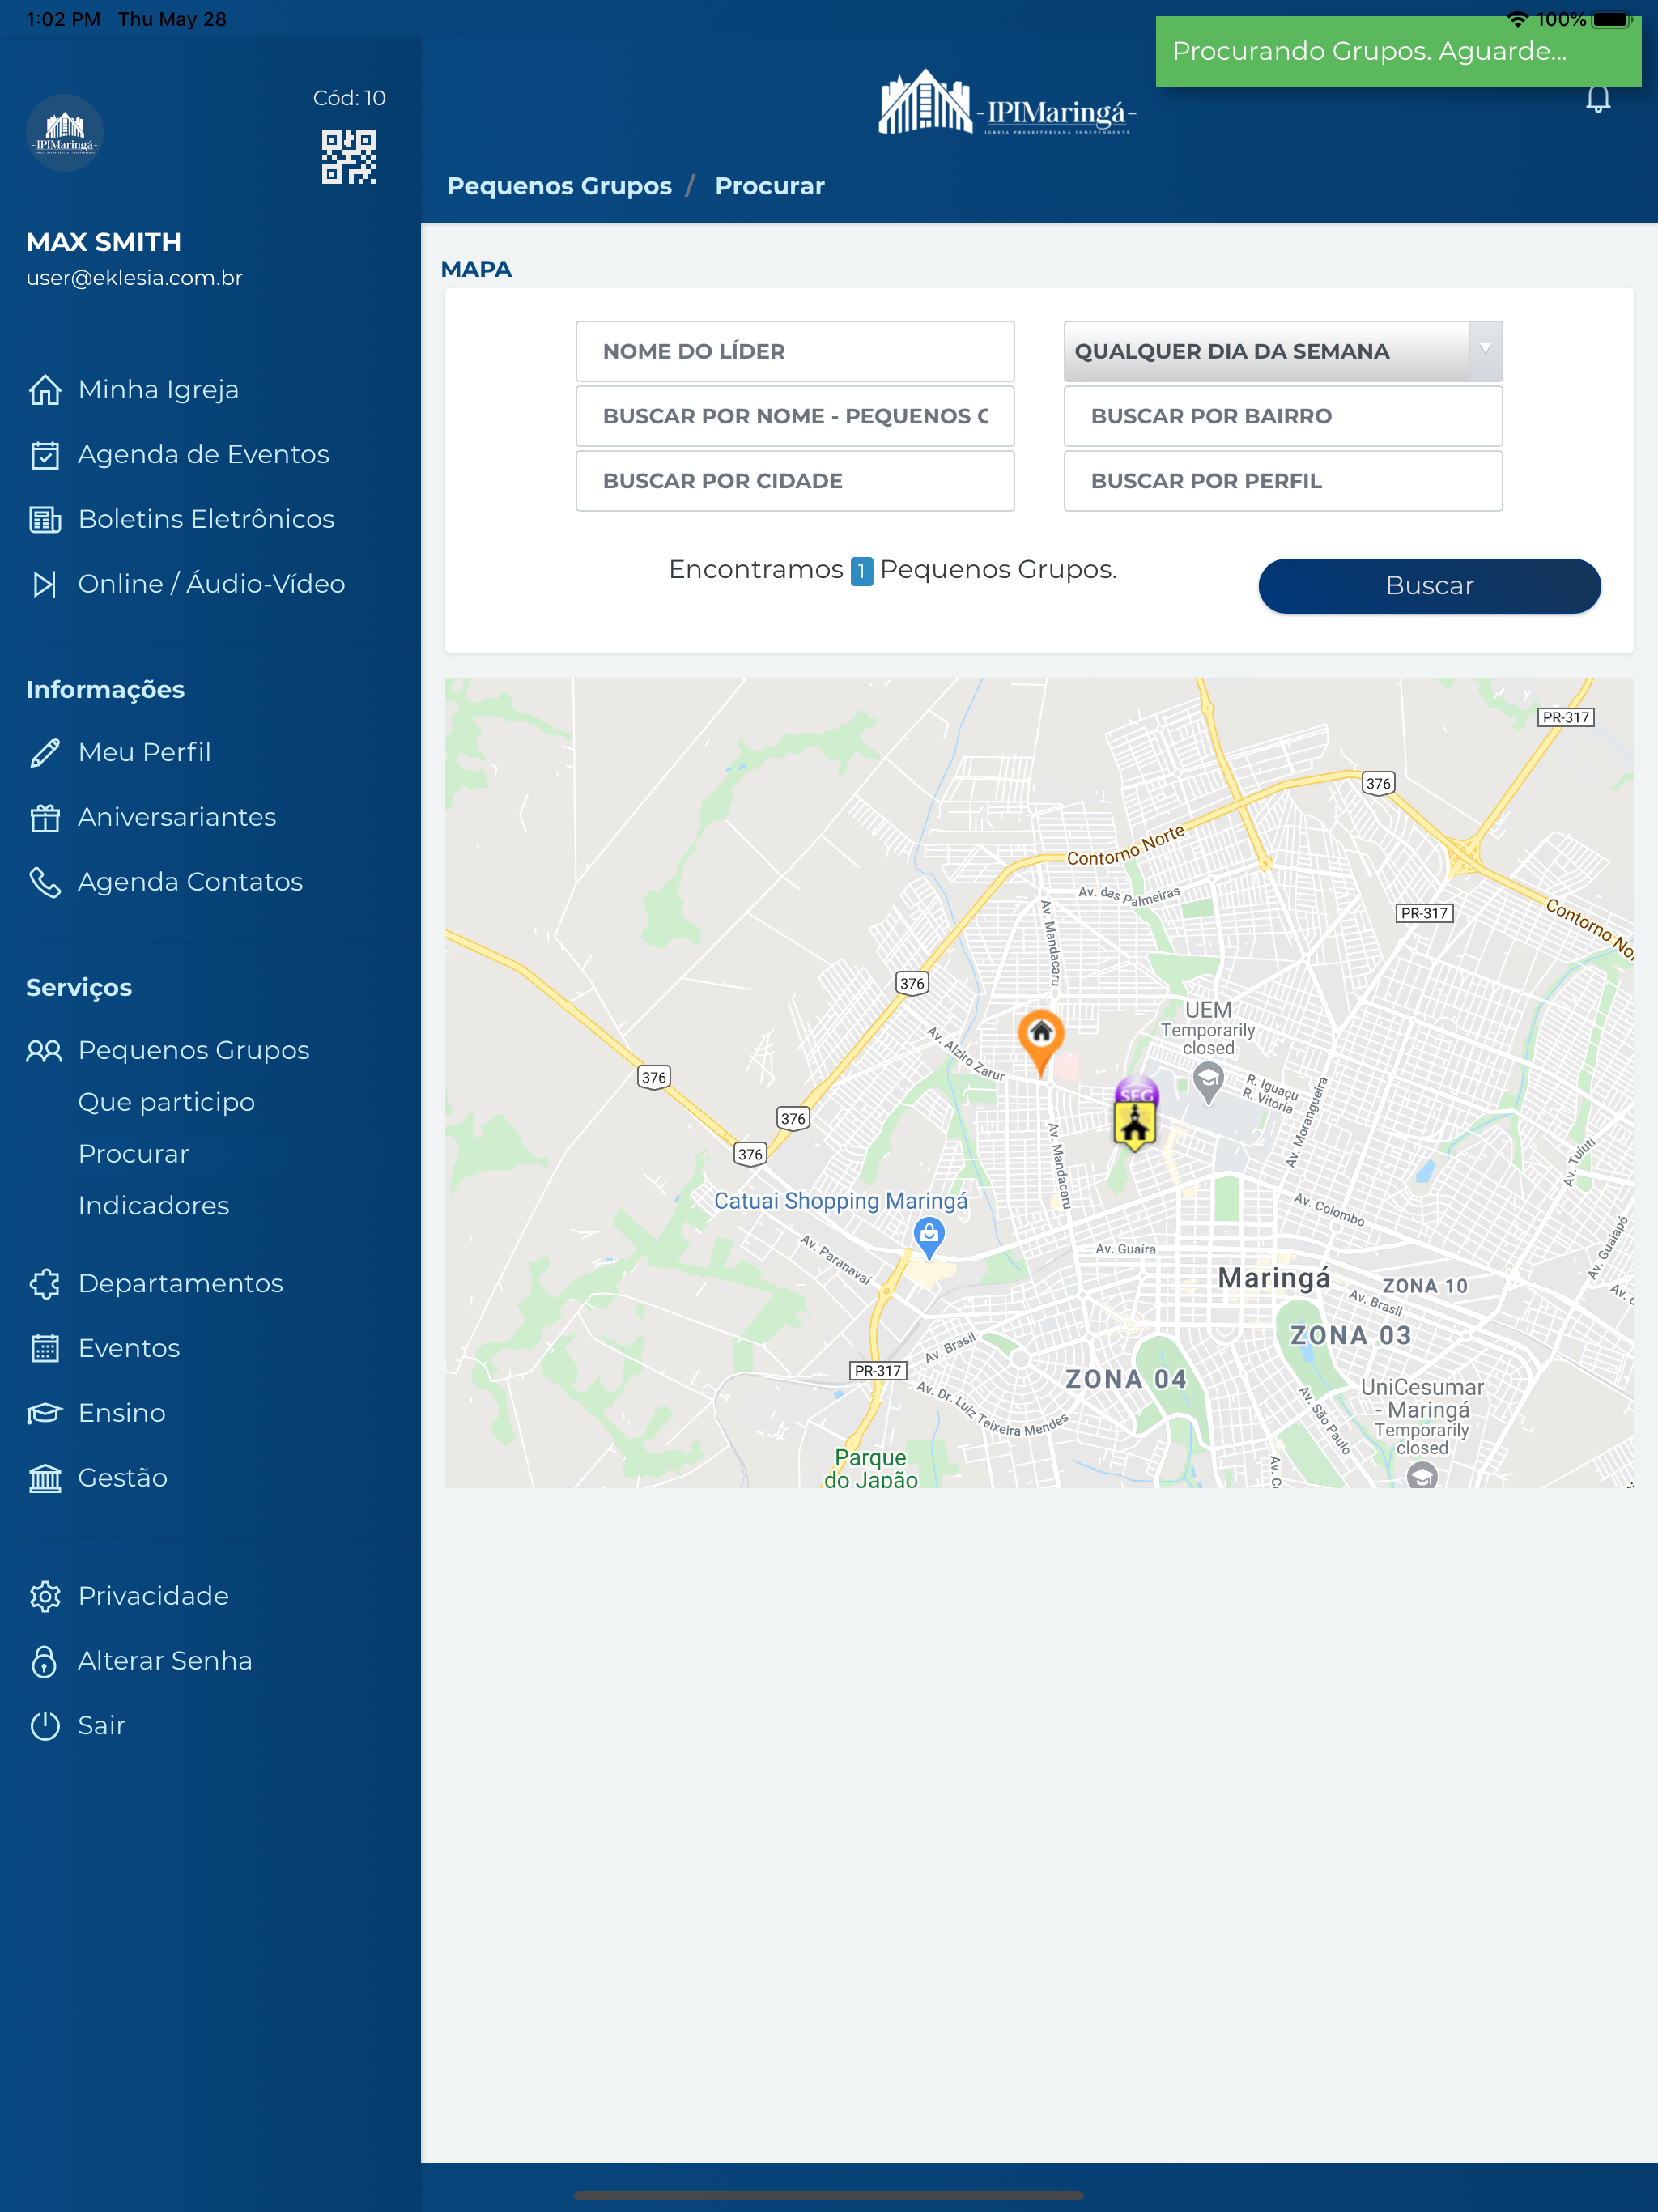Click Pequenos Grupos breadcrumb link

point(559,186)
